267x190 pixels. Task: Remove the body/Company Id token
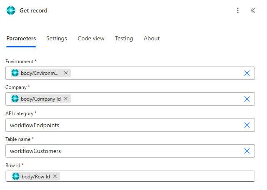(66, 99)
